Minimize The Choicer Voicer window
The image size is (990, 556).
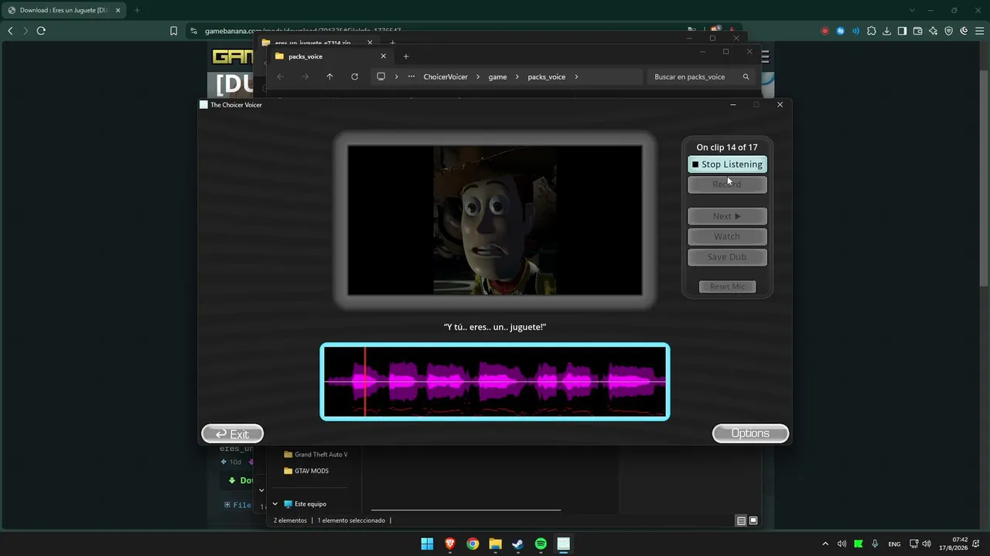coord(733,104)
